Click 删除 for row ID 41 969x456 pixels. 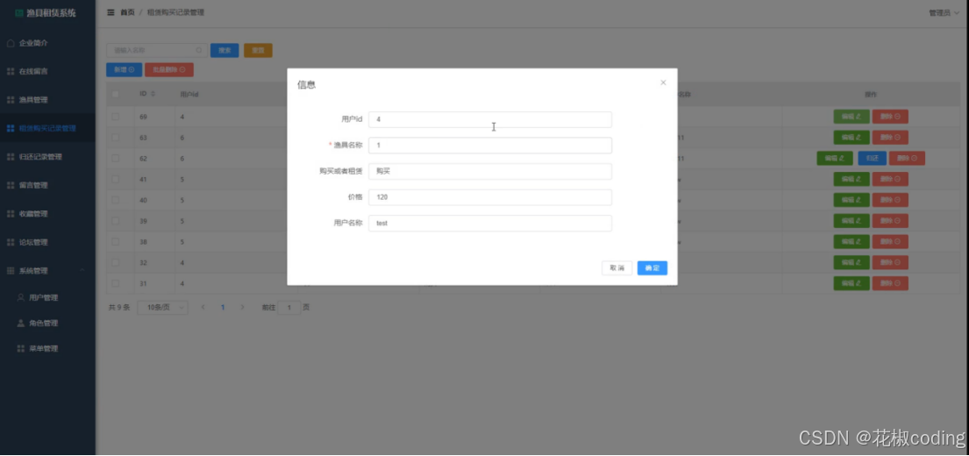(890, 179)
